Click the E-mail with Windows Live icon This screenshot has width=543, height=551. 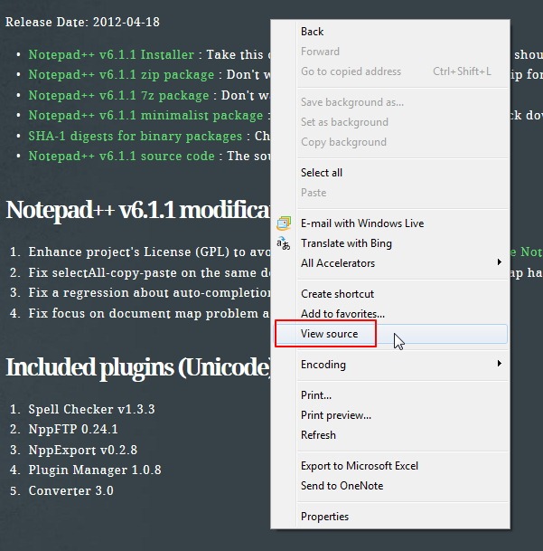coord(284,223)
